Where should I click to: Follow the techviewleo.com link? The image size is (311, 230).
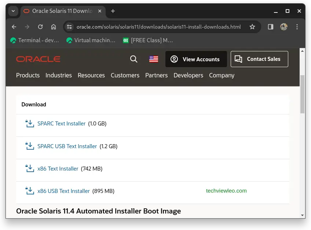[x=226, y=190]
